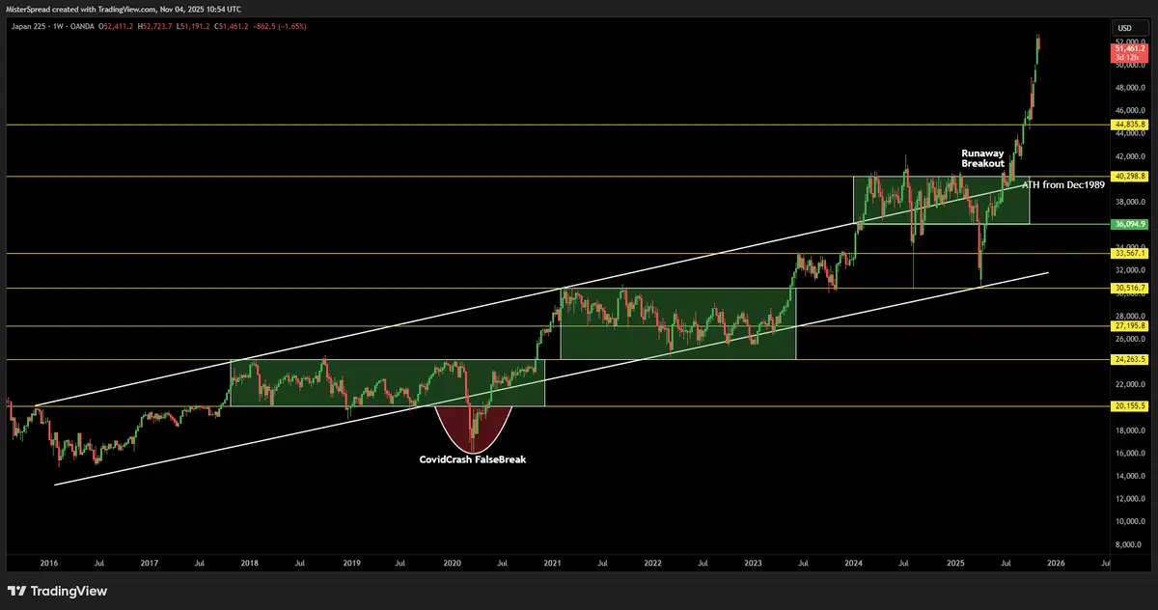Click the CovidCrash FalseBreak annotation
This screenshot has height=610, width=1158.
[473, 459]
